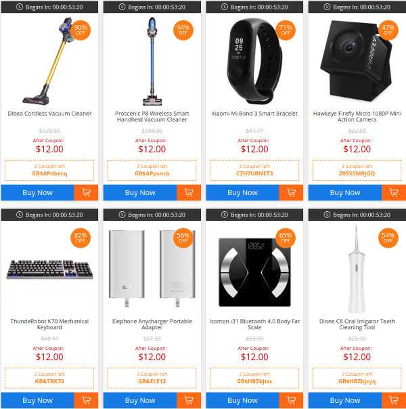Select coupon code GB&ELE12
Screen dimensions: 406x409
[x=152, y=381]
